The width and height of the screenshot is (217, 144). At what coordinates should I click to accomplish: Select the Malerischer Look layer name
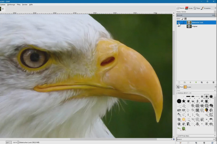197,22
